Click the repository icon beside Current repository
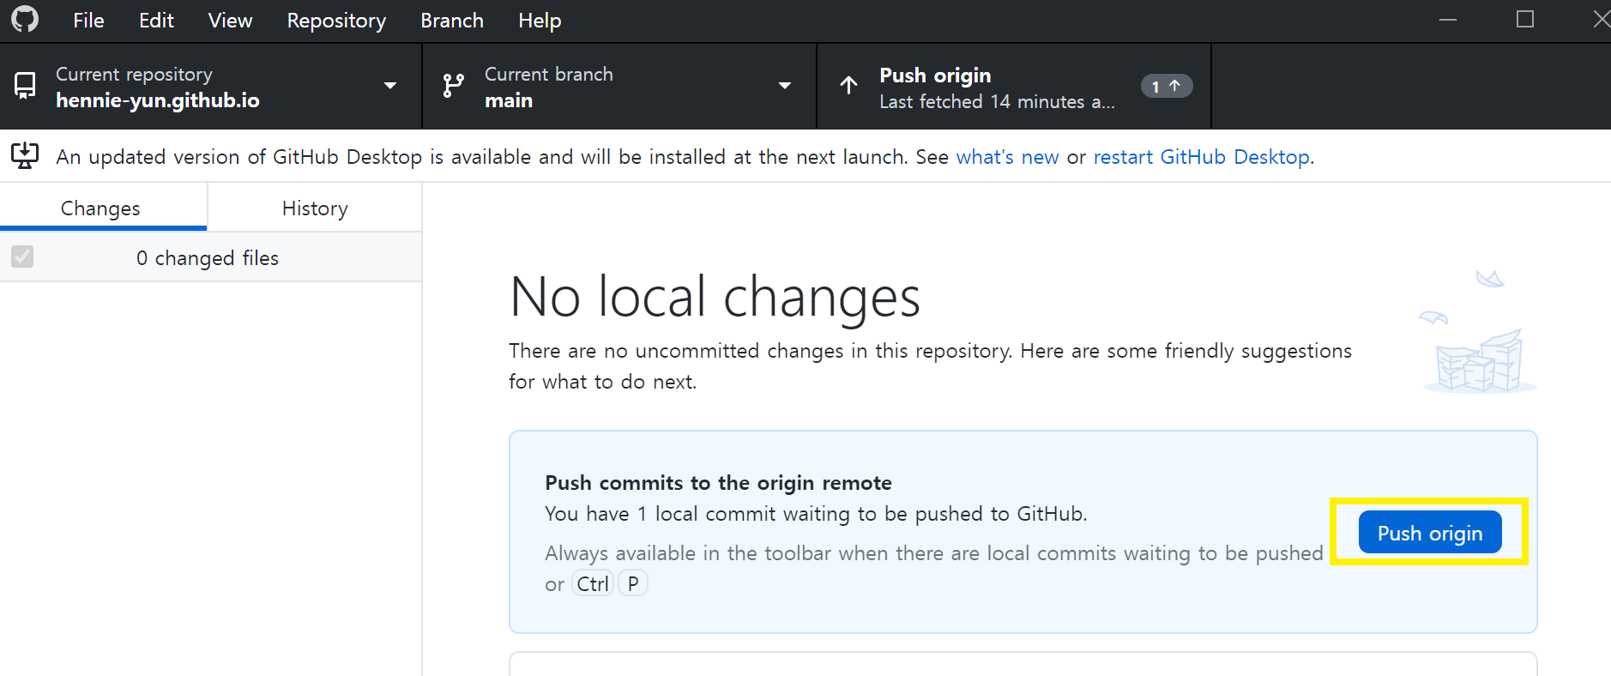This screenshot has width=1611, height=676. click(x=25, y=86)
